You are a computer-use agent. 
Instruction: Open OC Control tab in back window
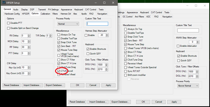point(127,17)
